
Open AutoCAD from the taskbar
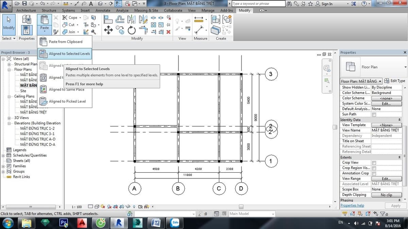click(x=82, y=223)
